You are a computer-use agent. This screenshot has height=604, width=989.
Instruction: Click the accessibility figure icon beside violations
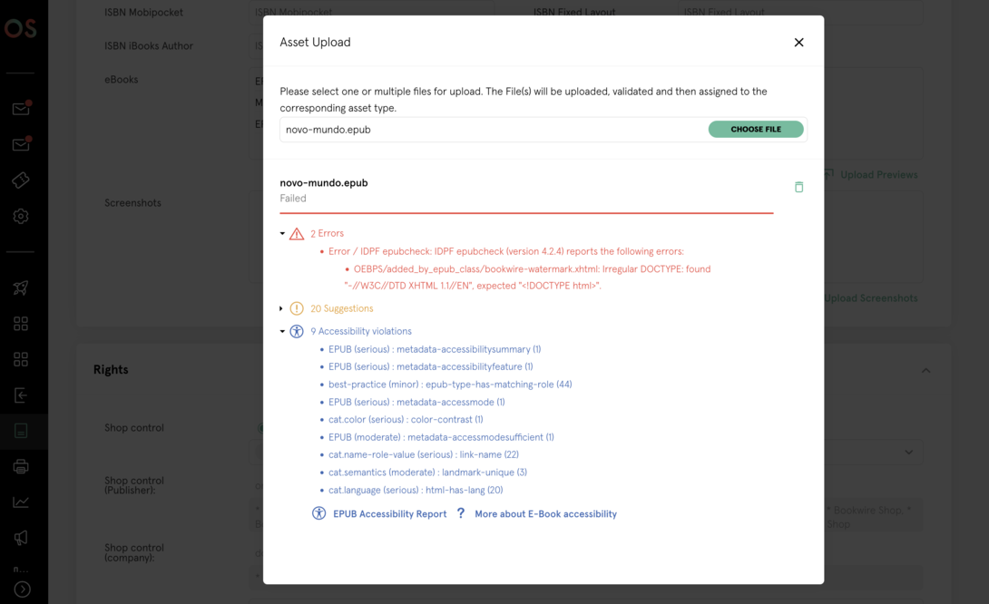(x=297, y=332)
